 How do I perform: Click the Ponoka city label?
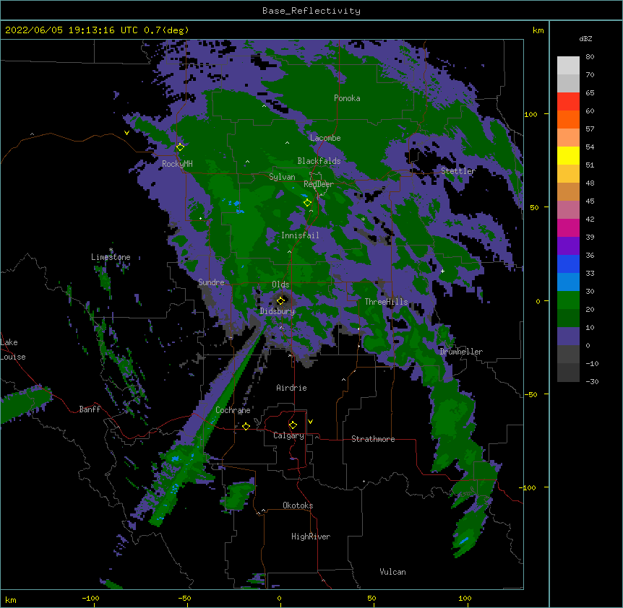point(347,98)
